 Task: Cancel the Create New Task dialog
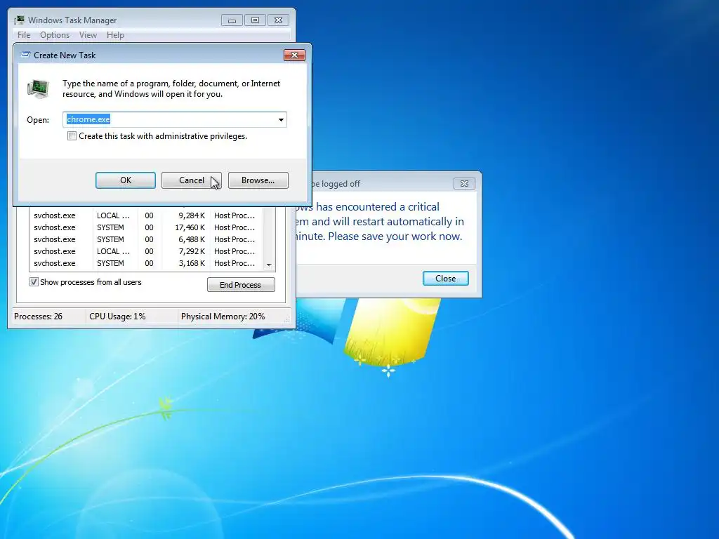point(191,180)
